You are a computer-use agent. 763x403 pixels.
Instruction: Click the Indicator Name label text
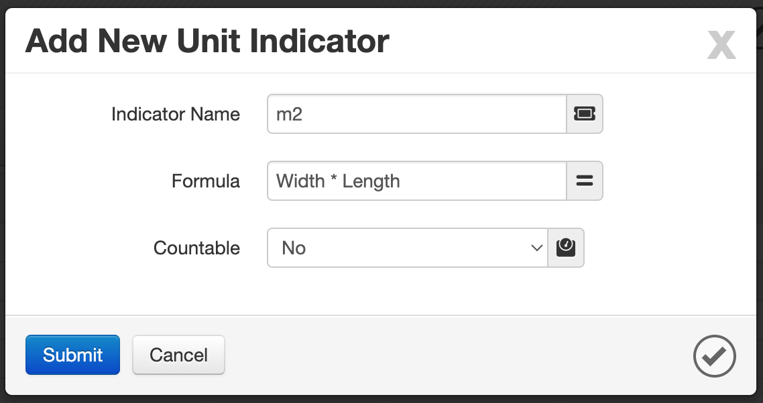(x=176, y=114)
